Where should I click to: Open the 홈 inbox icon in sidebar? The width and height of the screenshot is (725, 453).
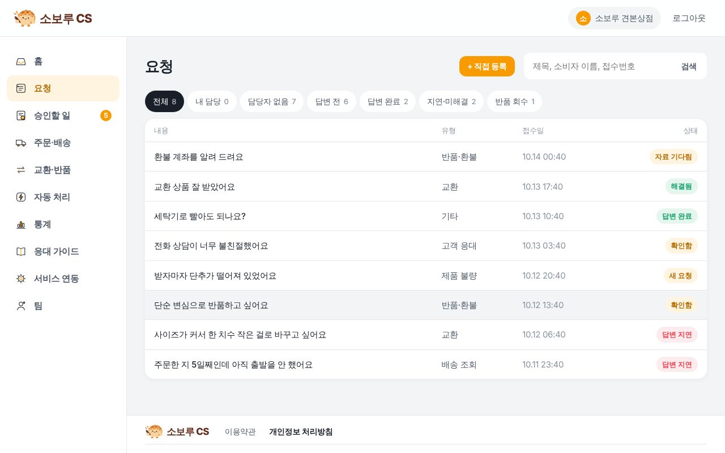point(21,61)
